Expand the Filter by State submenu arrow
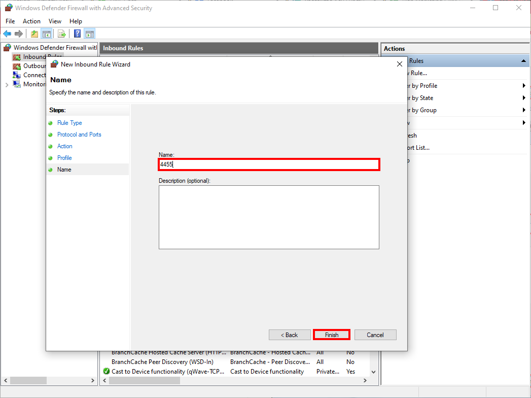 pyautogui.click(x=524, y=97)
